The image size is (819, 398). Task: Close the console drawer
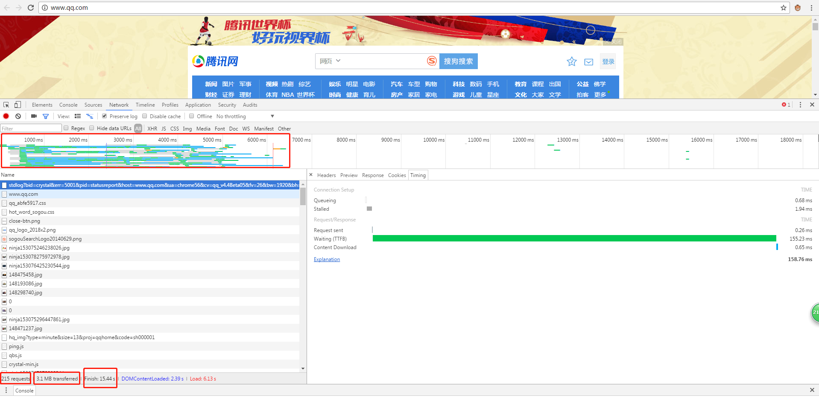pos(812,390)
